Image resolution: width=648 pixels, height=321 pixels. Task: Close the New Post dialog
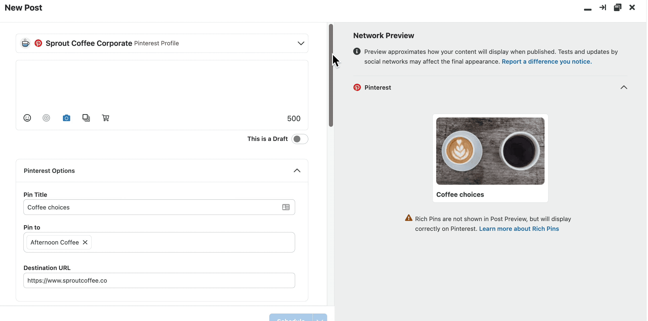(632, 7)
